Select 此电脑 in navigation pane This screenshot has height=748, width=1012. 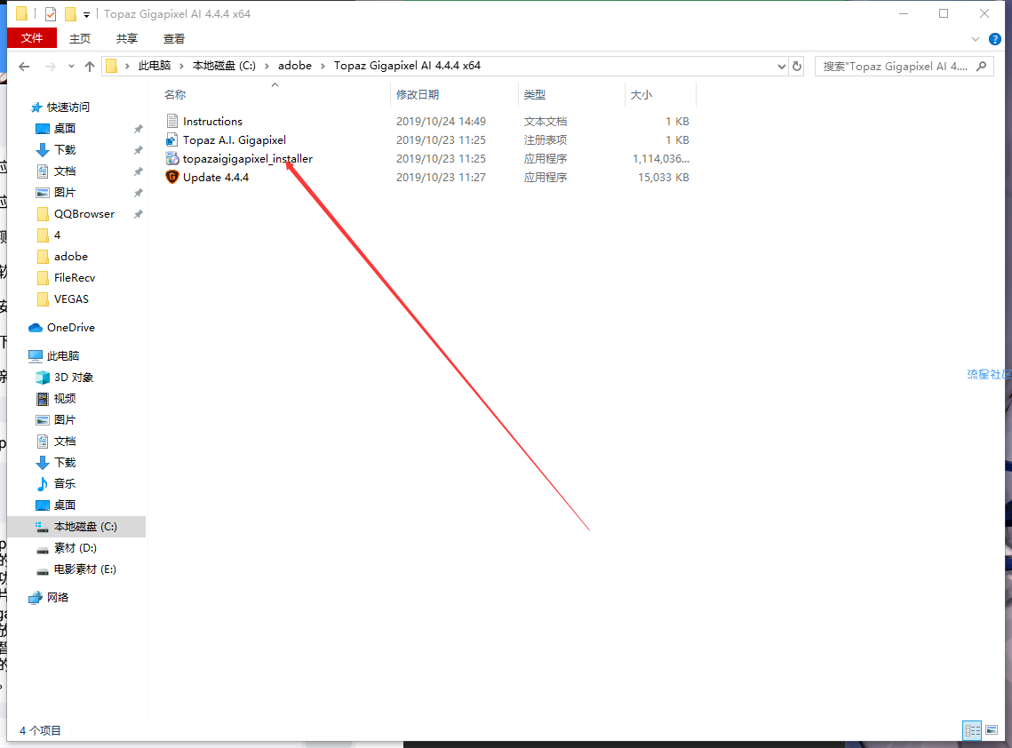point(62,355)
